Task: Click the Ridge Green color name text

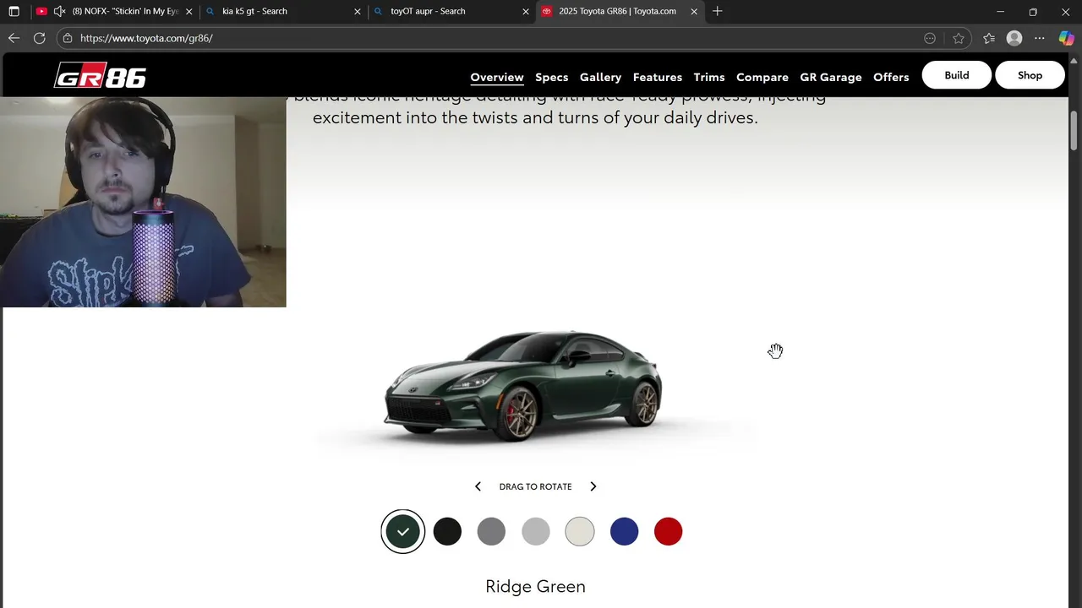Action: tap(535, 586)
